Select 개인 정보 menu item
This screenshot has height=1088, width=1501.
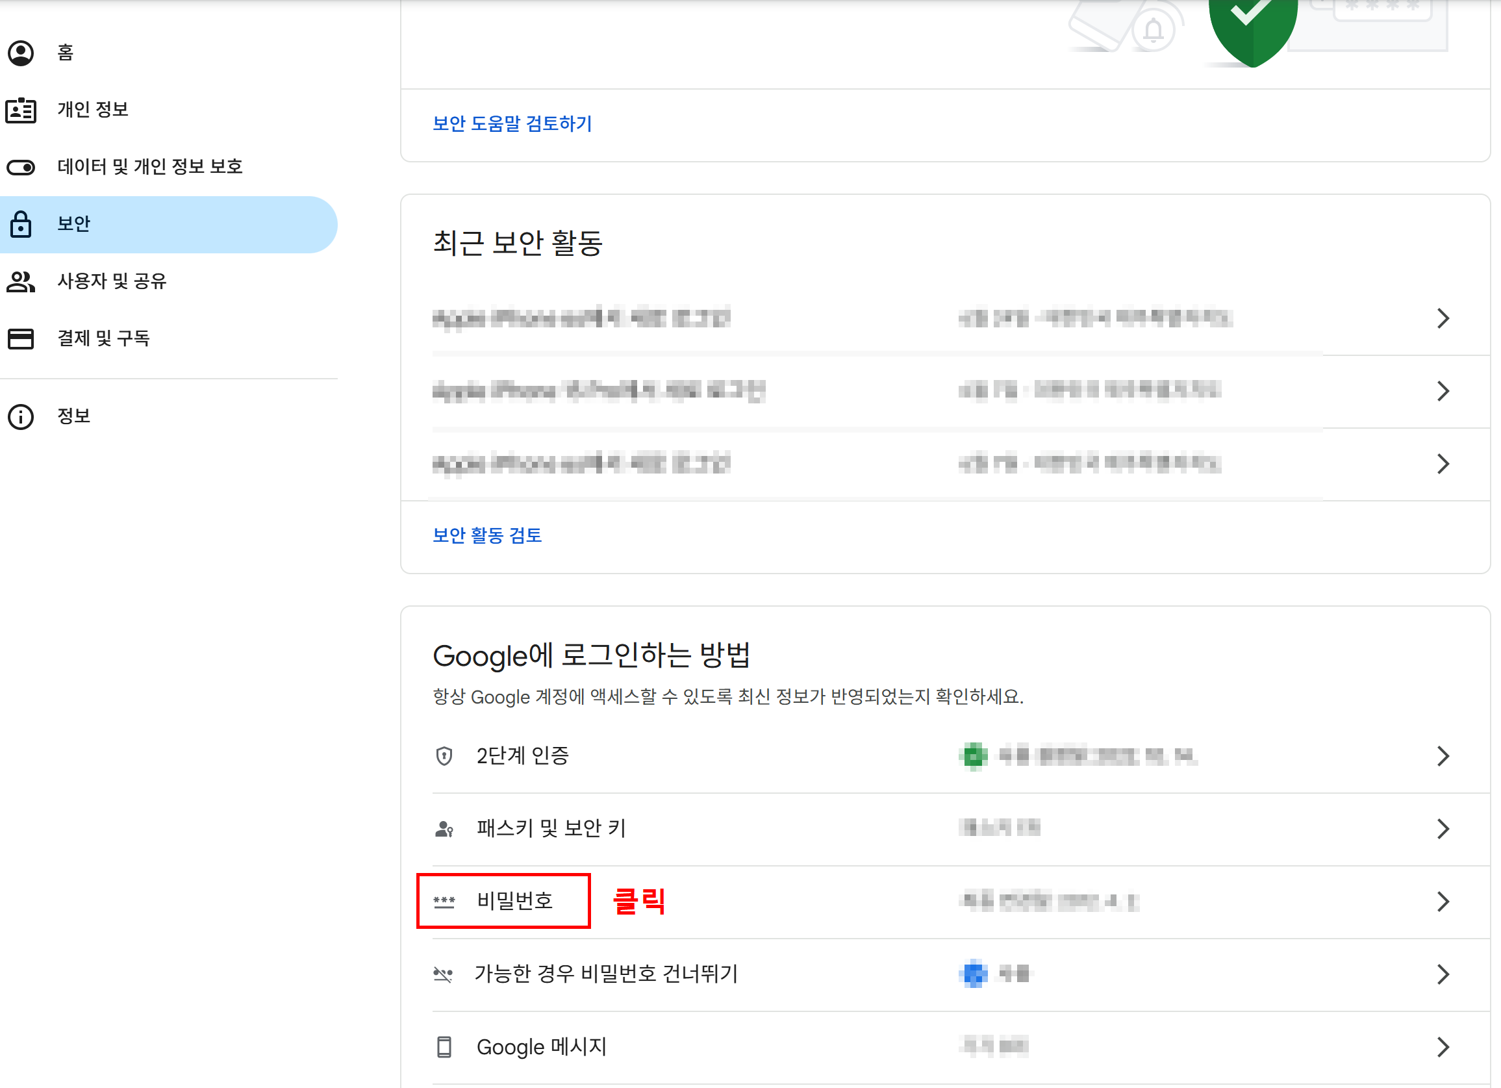(x=94, y=110)
